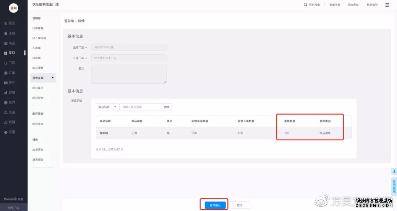Click the 550 outbound quantity cell
Screen dimensions: 397x211
[194, 133]
